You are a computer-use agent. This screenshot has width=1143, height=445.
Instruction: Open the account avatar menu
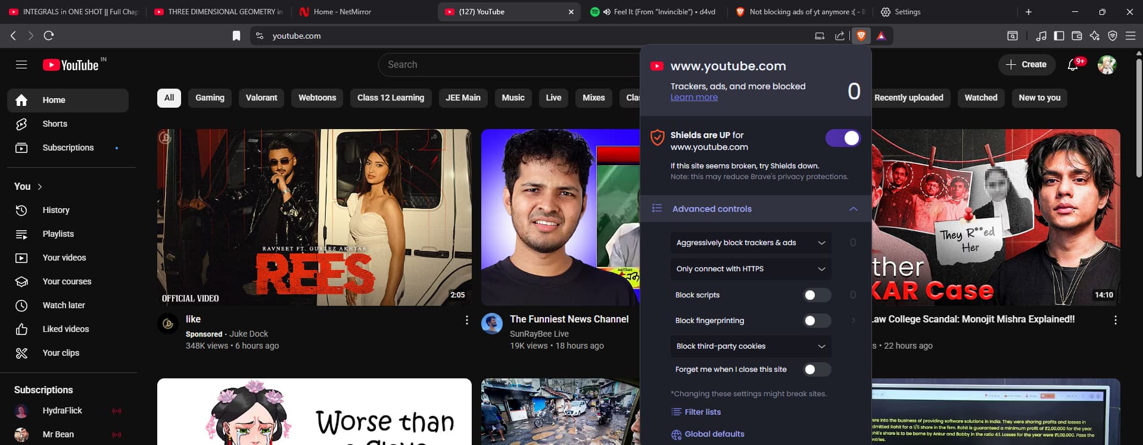tap(1107, 64)
